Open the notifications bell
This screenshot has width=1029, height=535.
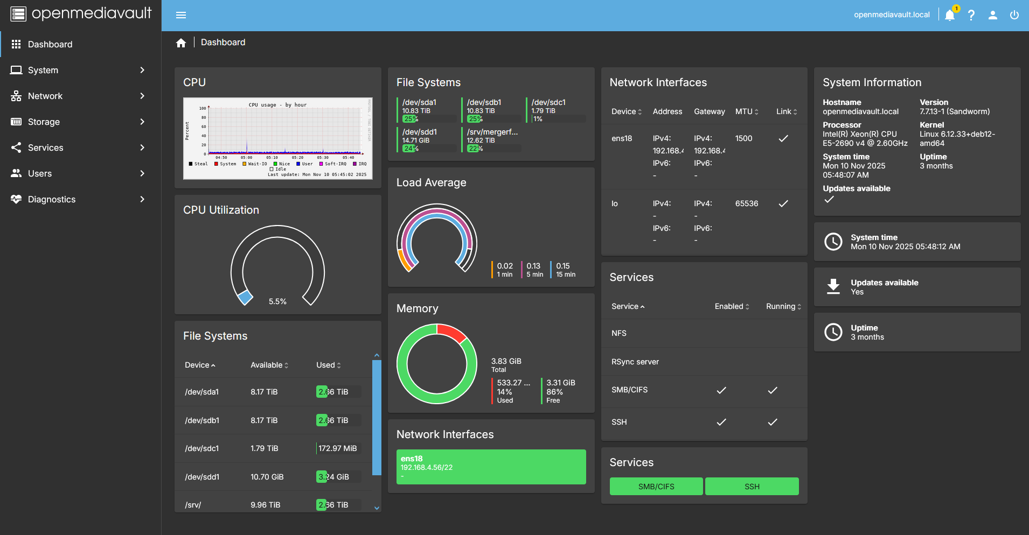point(950,15)
